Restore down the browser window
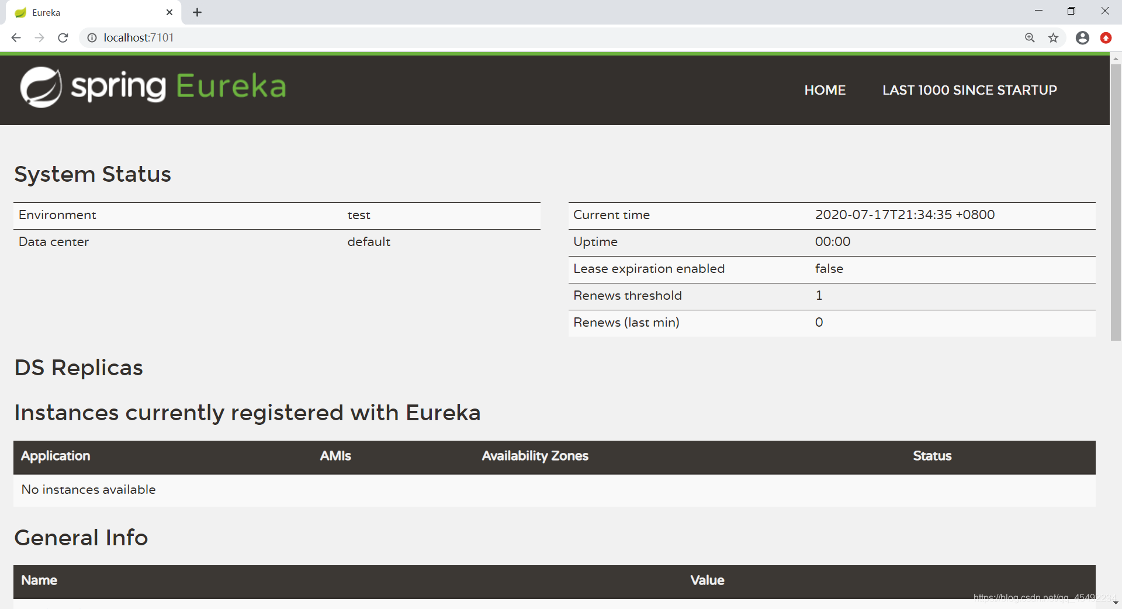Image resolution: width=1122 pixels, height=609 pixels. (x=1071, y=11)
